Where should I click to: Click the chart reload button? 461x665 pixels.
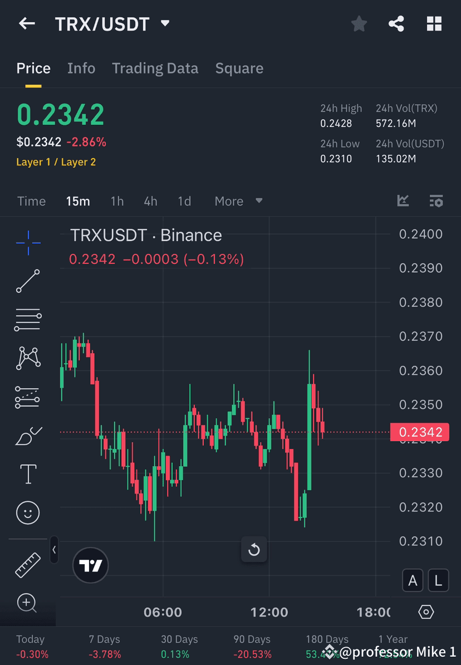click(x=254, y=550)
